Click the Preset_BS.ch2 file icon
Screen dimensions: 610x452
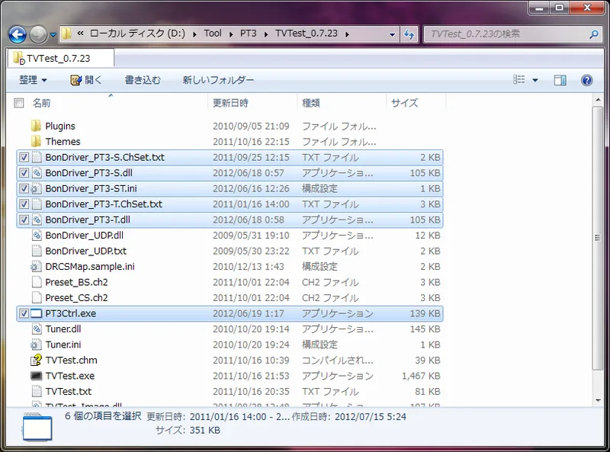(x=37, y=282)
